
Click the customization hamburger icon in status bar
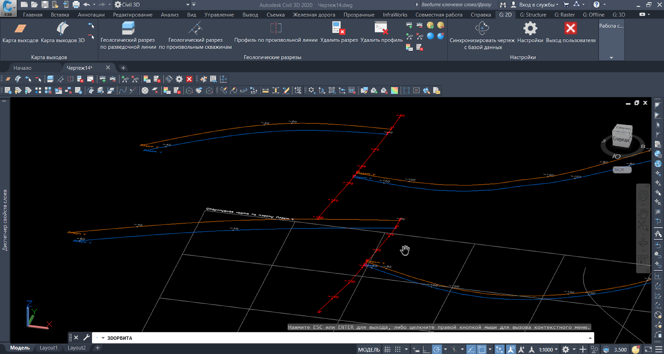(x=659, y=349)
